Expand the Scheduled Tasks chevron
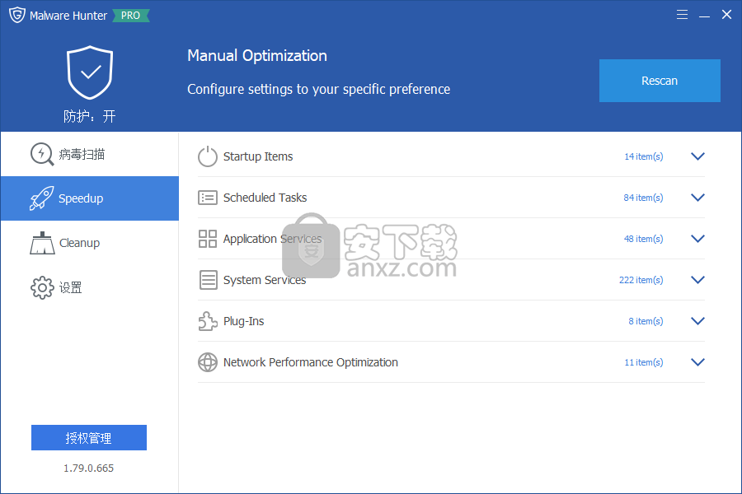The image size is (742, 494). coord(697,198)
